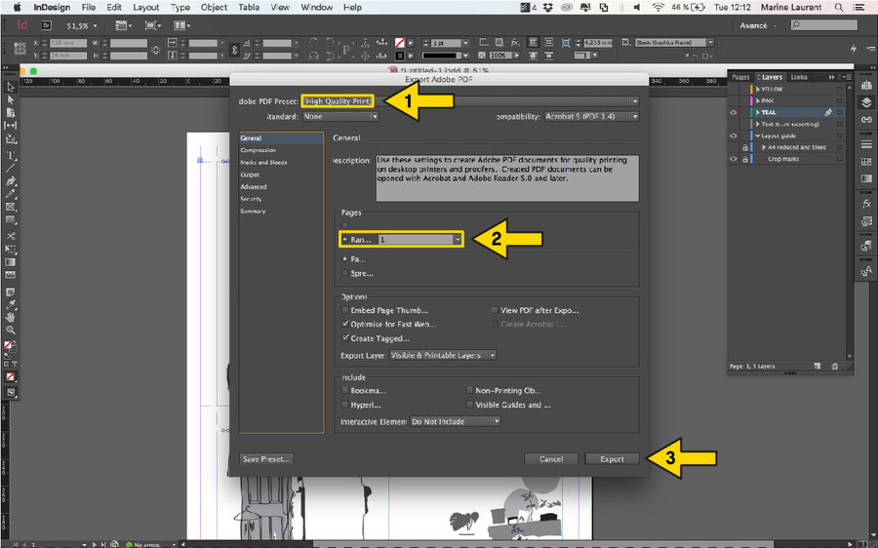Click the macOS Spotlight search icon
The height and width of the screenshot is (548, 878).
coord(839,7)
